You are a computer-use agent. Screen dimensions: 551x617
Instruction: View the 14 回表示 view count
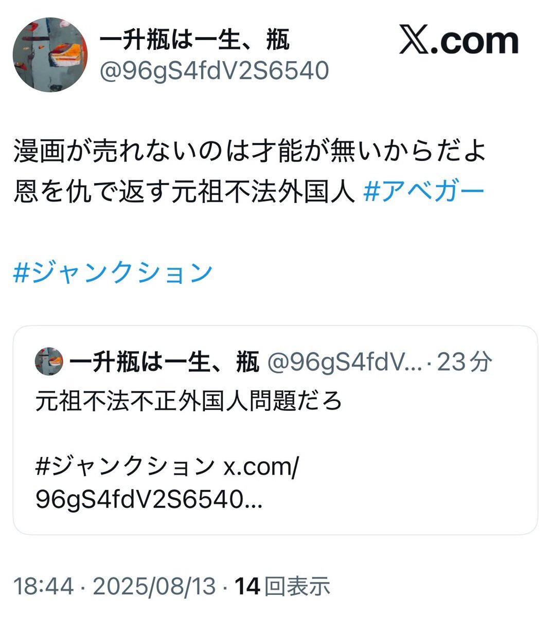[x=282, y=586]
